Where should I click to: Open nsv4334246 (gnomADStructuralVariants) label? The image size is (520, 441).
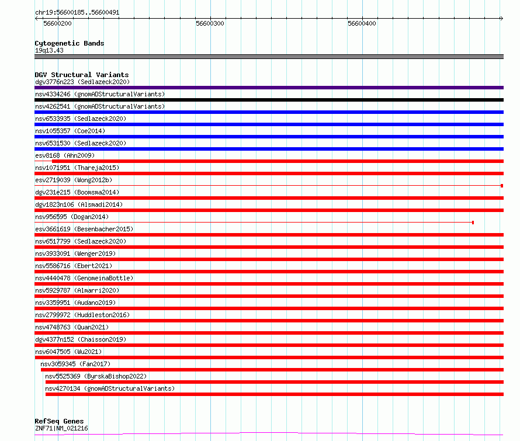coord(100,94)
